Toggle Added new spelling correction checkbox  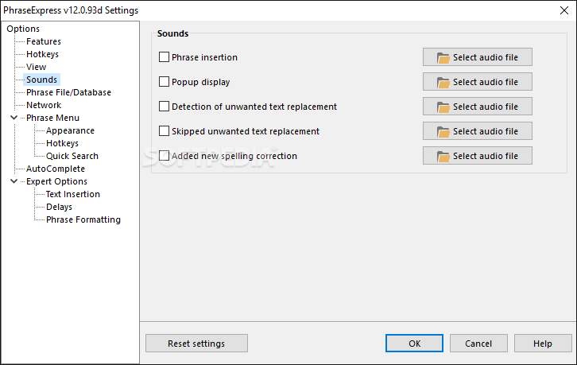coord(165,156)
